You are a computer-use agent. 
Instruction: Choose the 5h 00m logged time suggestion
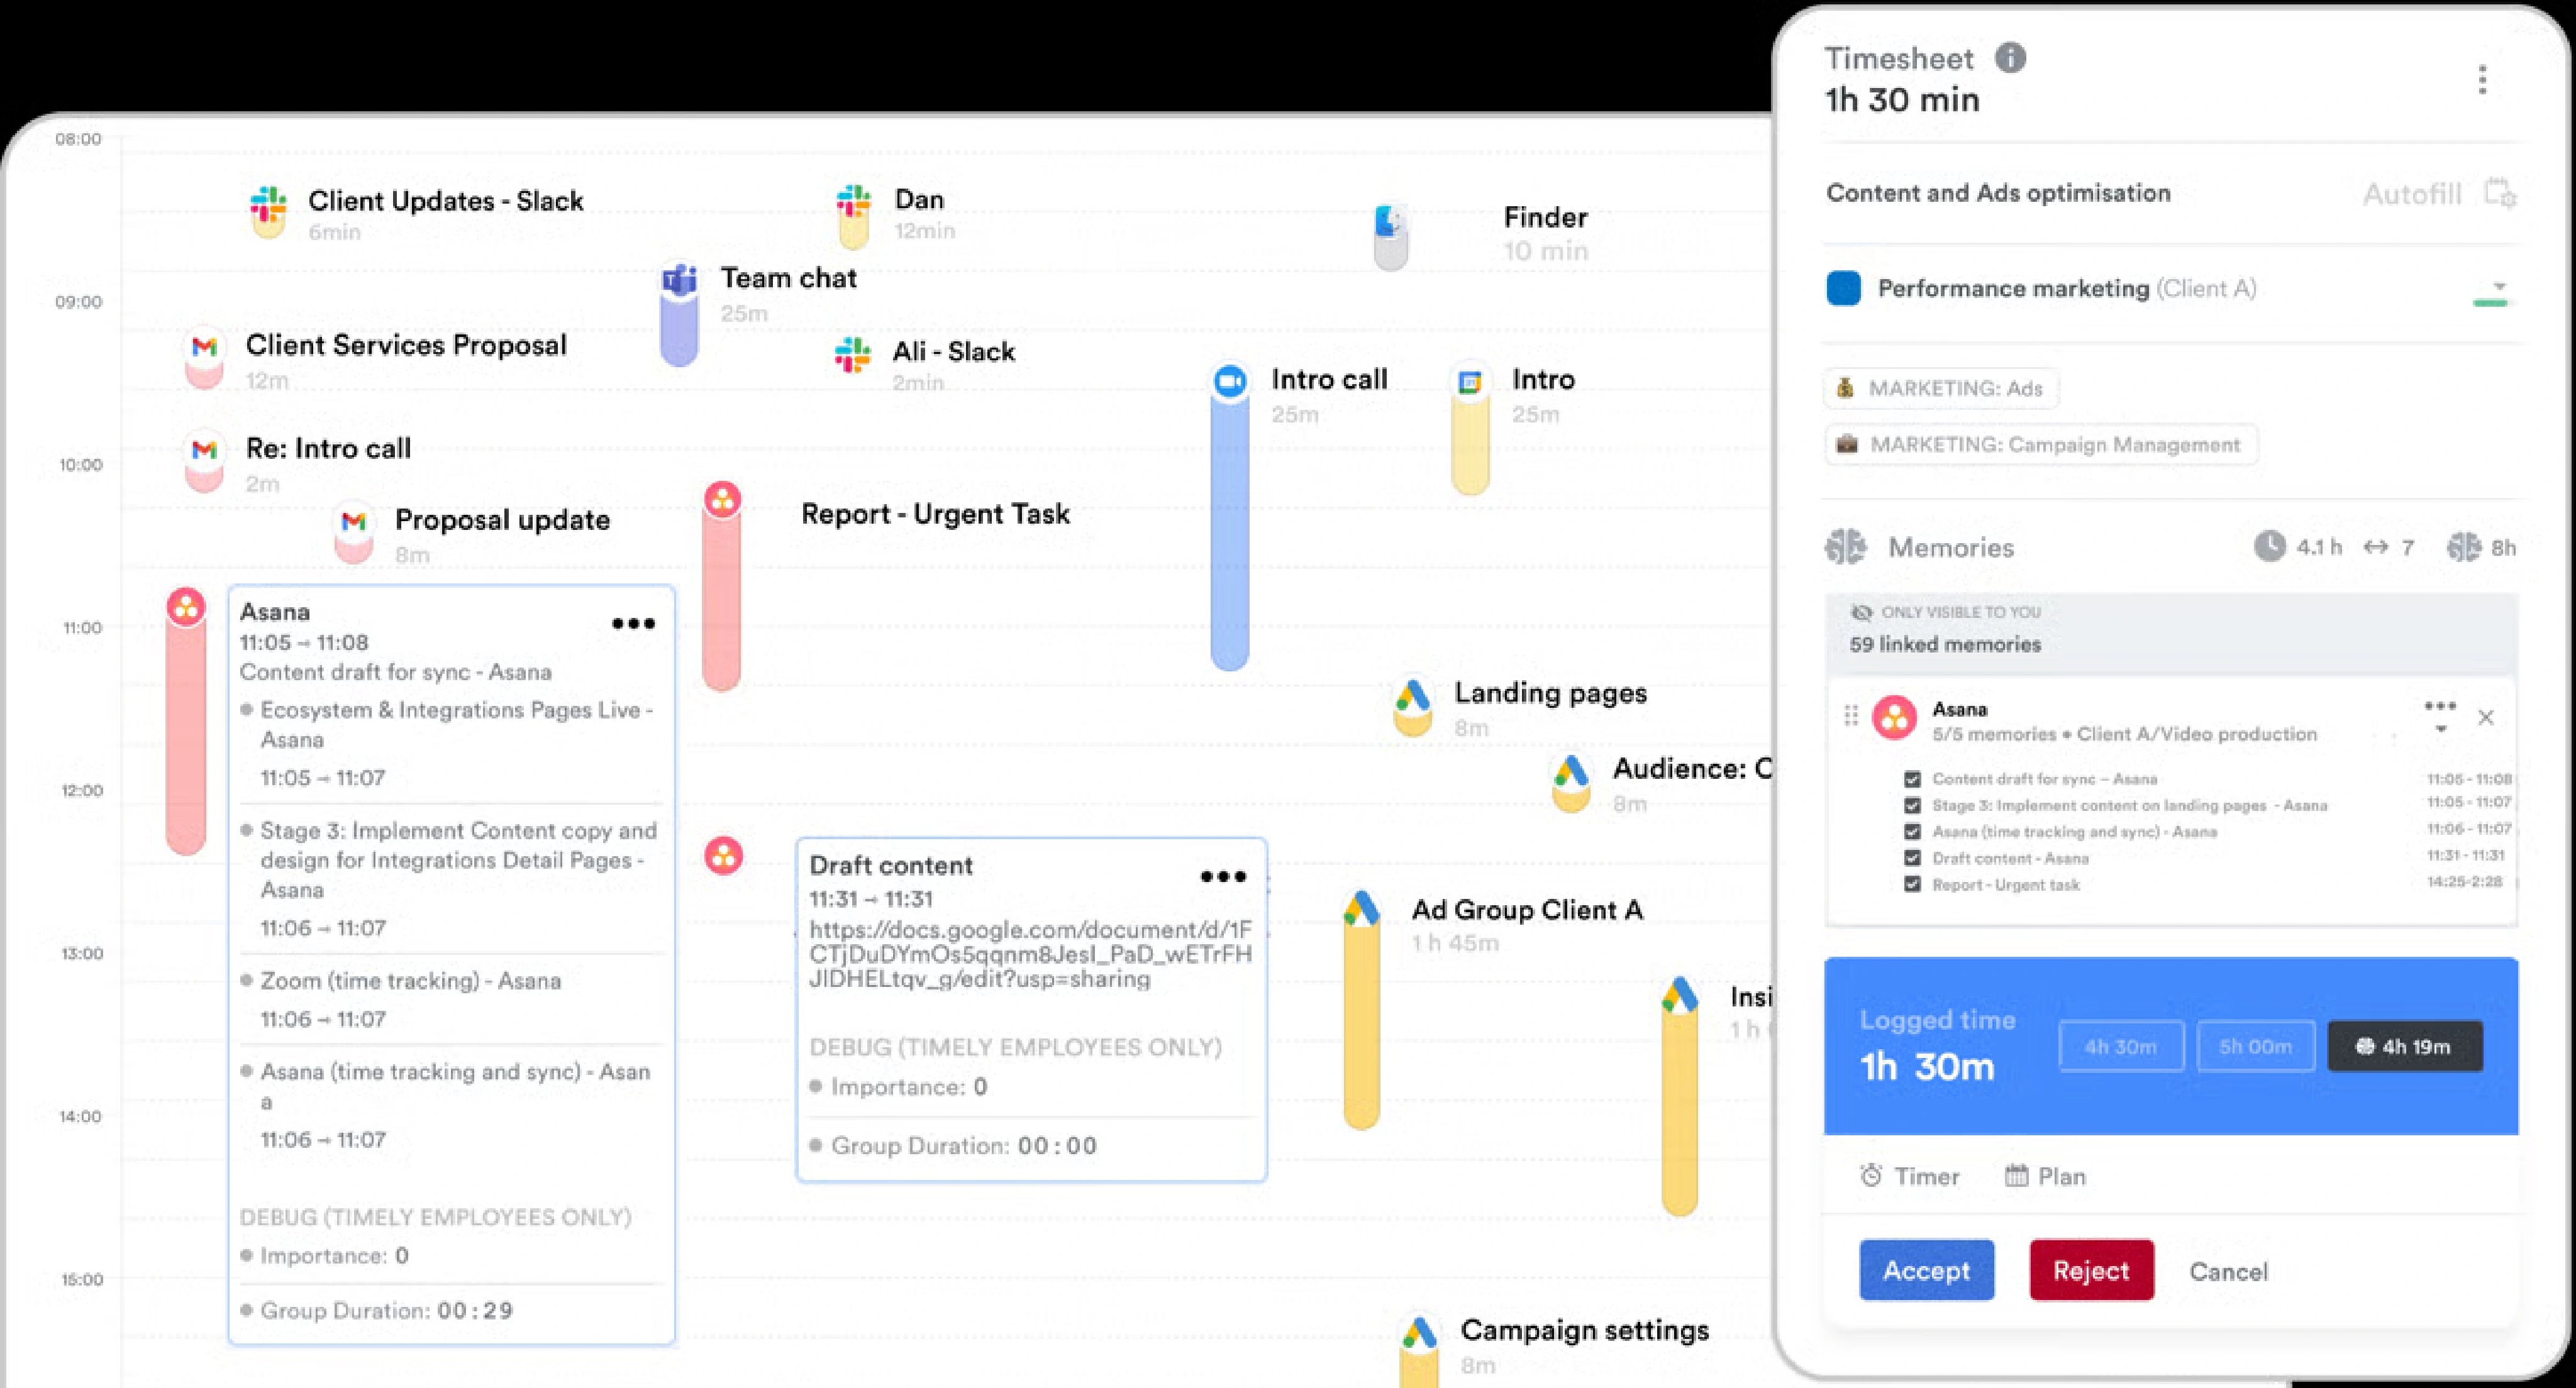[2256, 1046]
